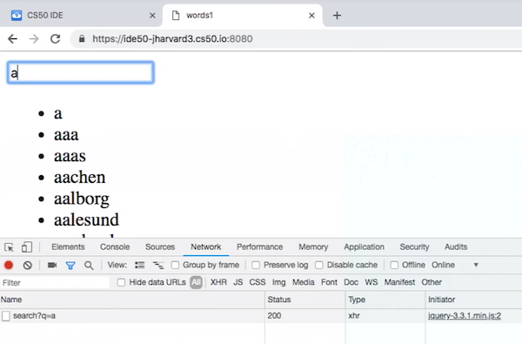Viewport: 522px width, 344px height.
Task: Sort by the Status column header
Action: [305, 300]
